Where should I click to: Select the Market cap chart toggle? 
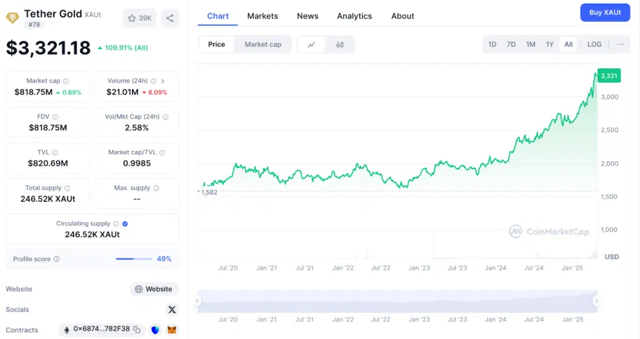click(x=263, y=44)
